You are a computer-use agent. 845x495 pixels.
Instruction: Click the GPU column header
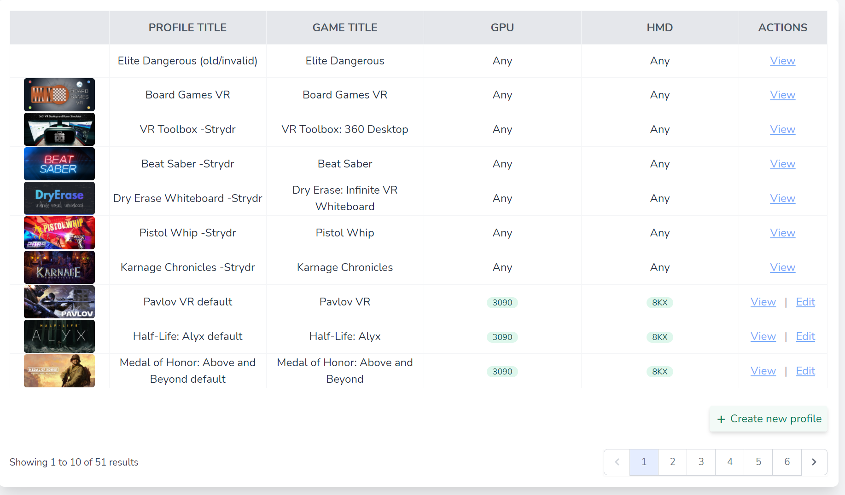point(502,28)
